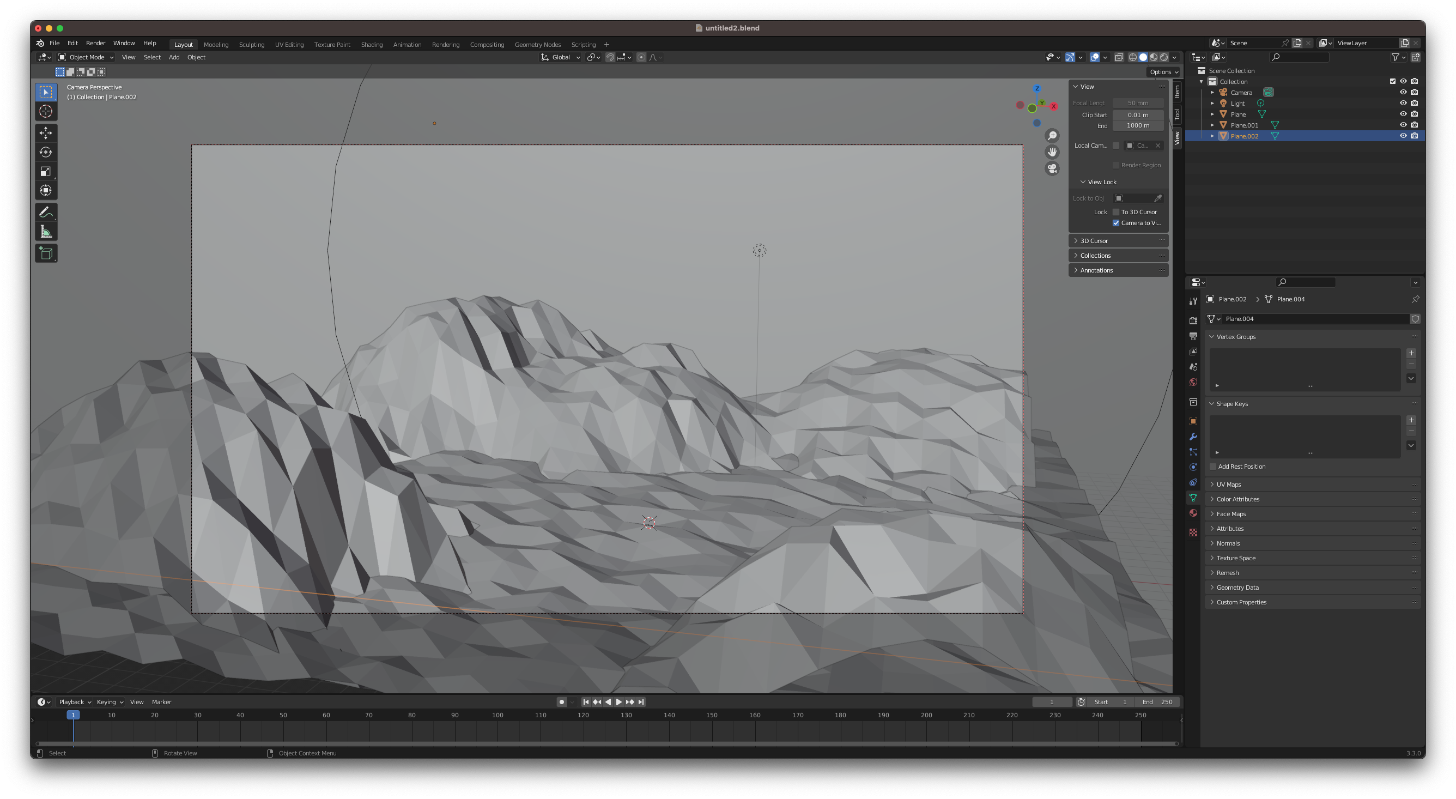Uncheck Camera to View lock
This screenshot has height=799, width=1456.
point(1116,223)
